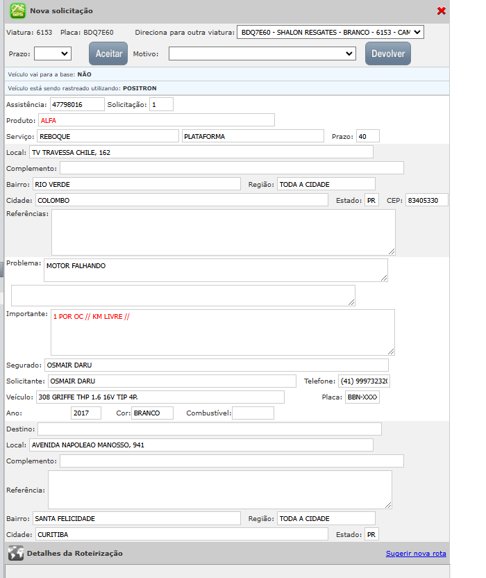The width and height of the screenshot is (486, 578).
Task: Click the Viatura: 6153 text
Action: click(x=29, y=32)
